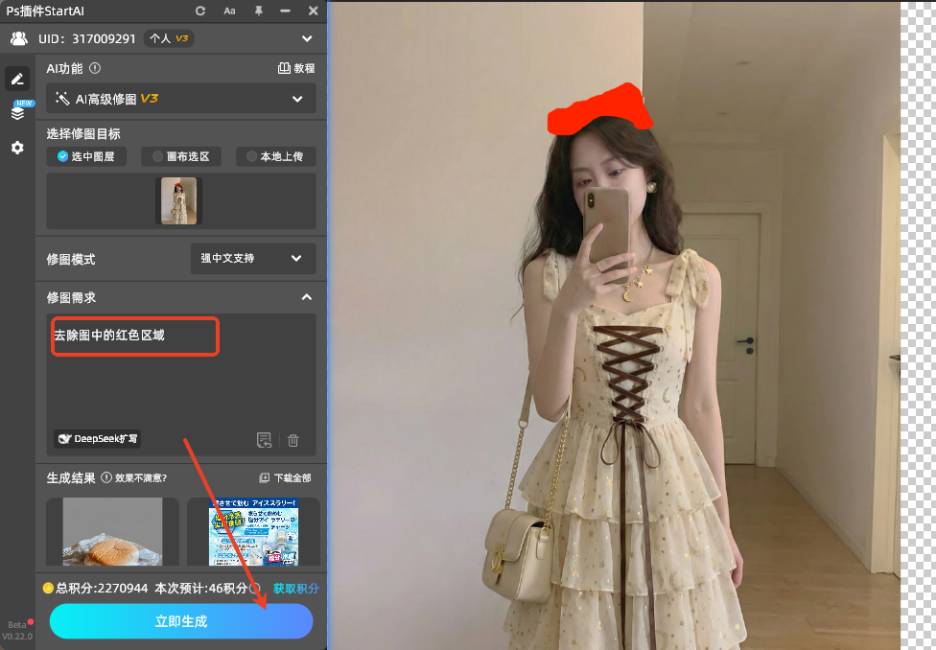Click the dress image thumbnail
The height and width of the screenshot is (650, 936).
click(180, 200)
